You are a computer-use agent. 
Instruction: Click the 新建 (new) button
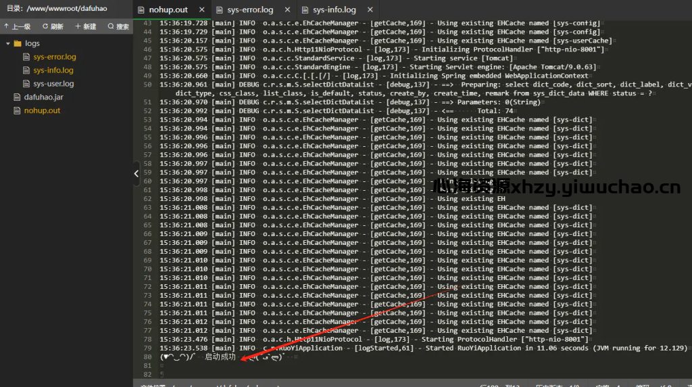click(x=85, y=26)
